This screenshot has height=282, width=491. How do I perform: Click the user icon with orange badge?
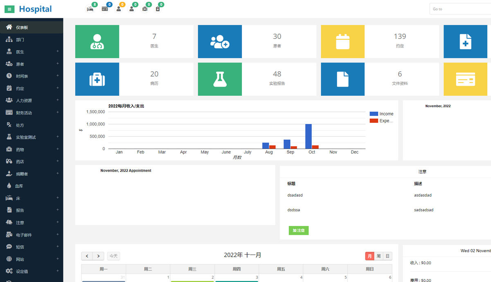point(119,9)
